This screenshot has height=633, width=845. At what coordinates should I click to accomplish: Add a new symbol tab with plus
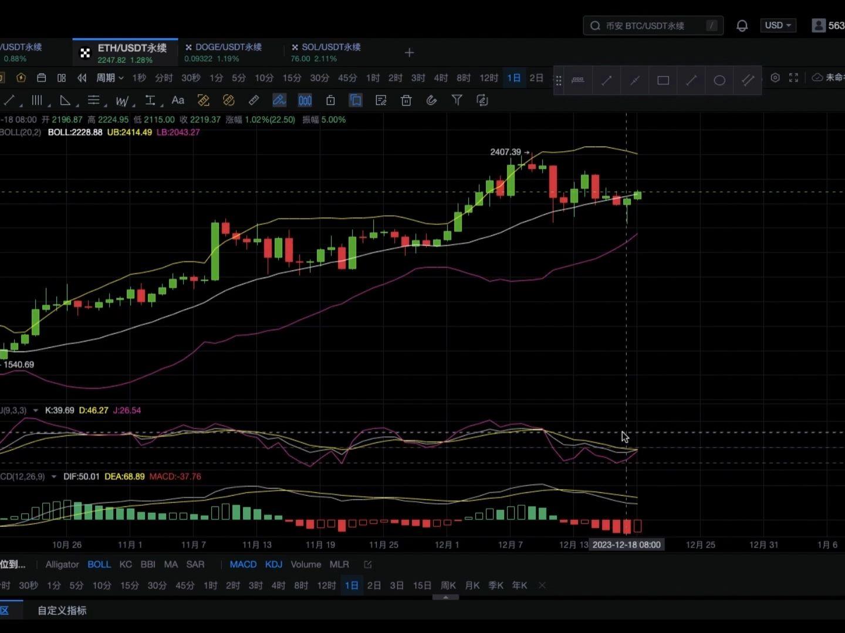[x=410, y=53]
